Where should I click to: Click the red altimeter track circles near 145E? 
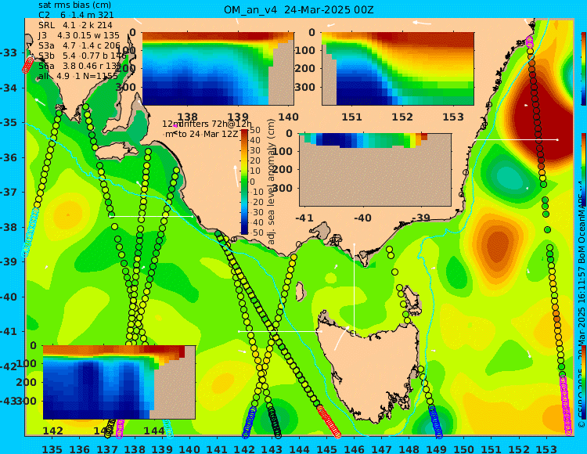pos(329,421)
